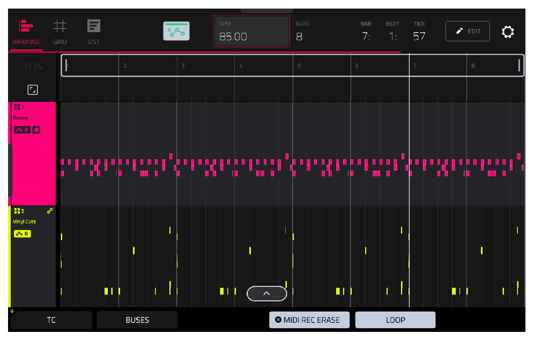The height and width of the screenshot is (341, 534).
Task: Expand the panel with the up chevron
Action: pyautogui.click(x=266, y=294)
